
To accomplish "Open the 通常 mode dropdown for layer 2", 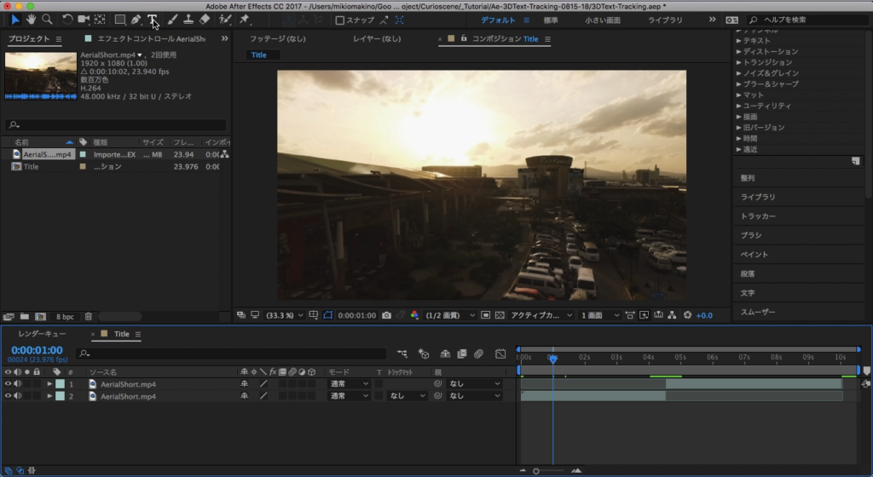I will click(350, 396).
